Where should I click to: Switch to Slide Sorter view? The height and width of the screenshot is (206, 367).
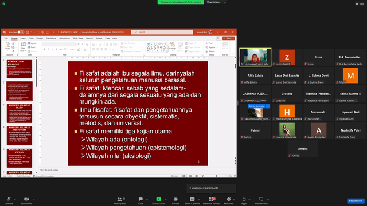[x=190, y=176]
